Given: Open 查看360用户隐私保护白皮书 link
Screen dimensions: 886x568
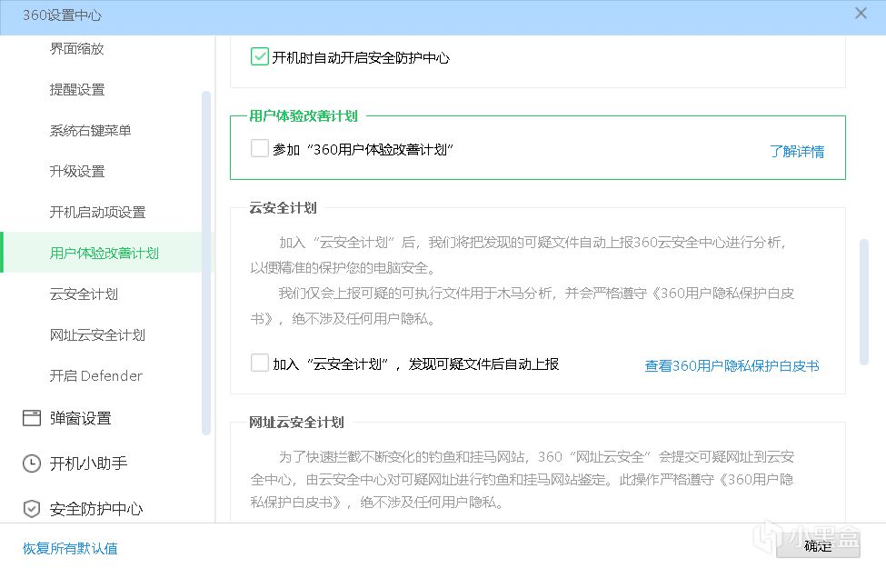Looking at the screenshot, I should coord(732,365).
